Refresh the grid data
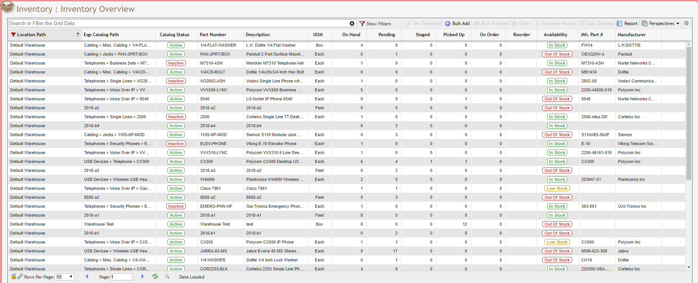The height and width of the screenshot is (283, 698). (x=155, y=277)
